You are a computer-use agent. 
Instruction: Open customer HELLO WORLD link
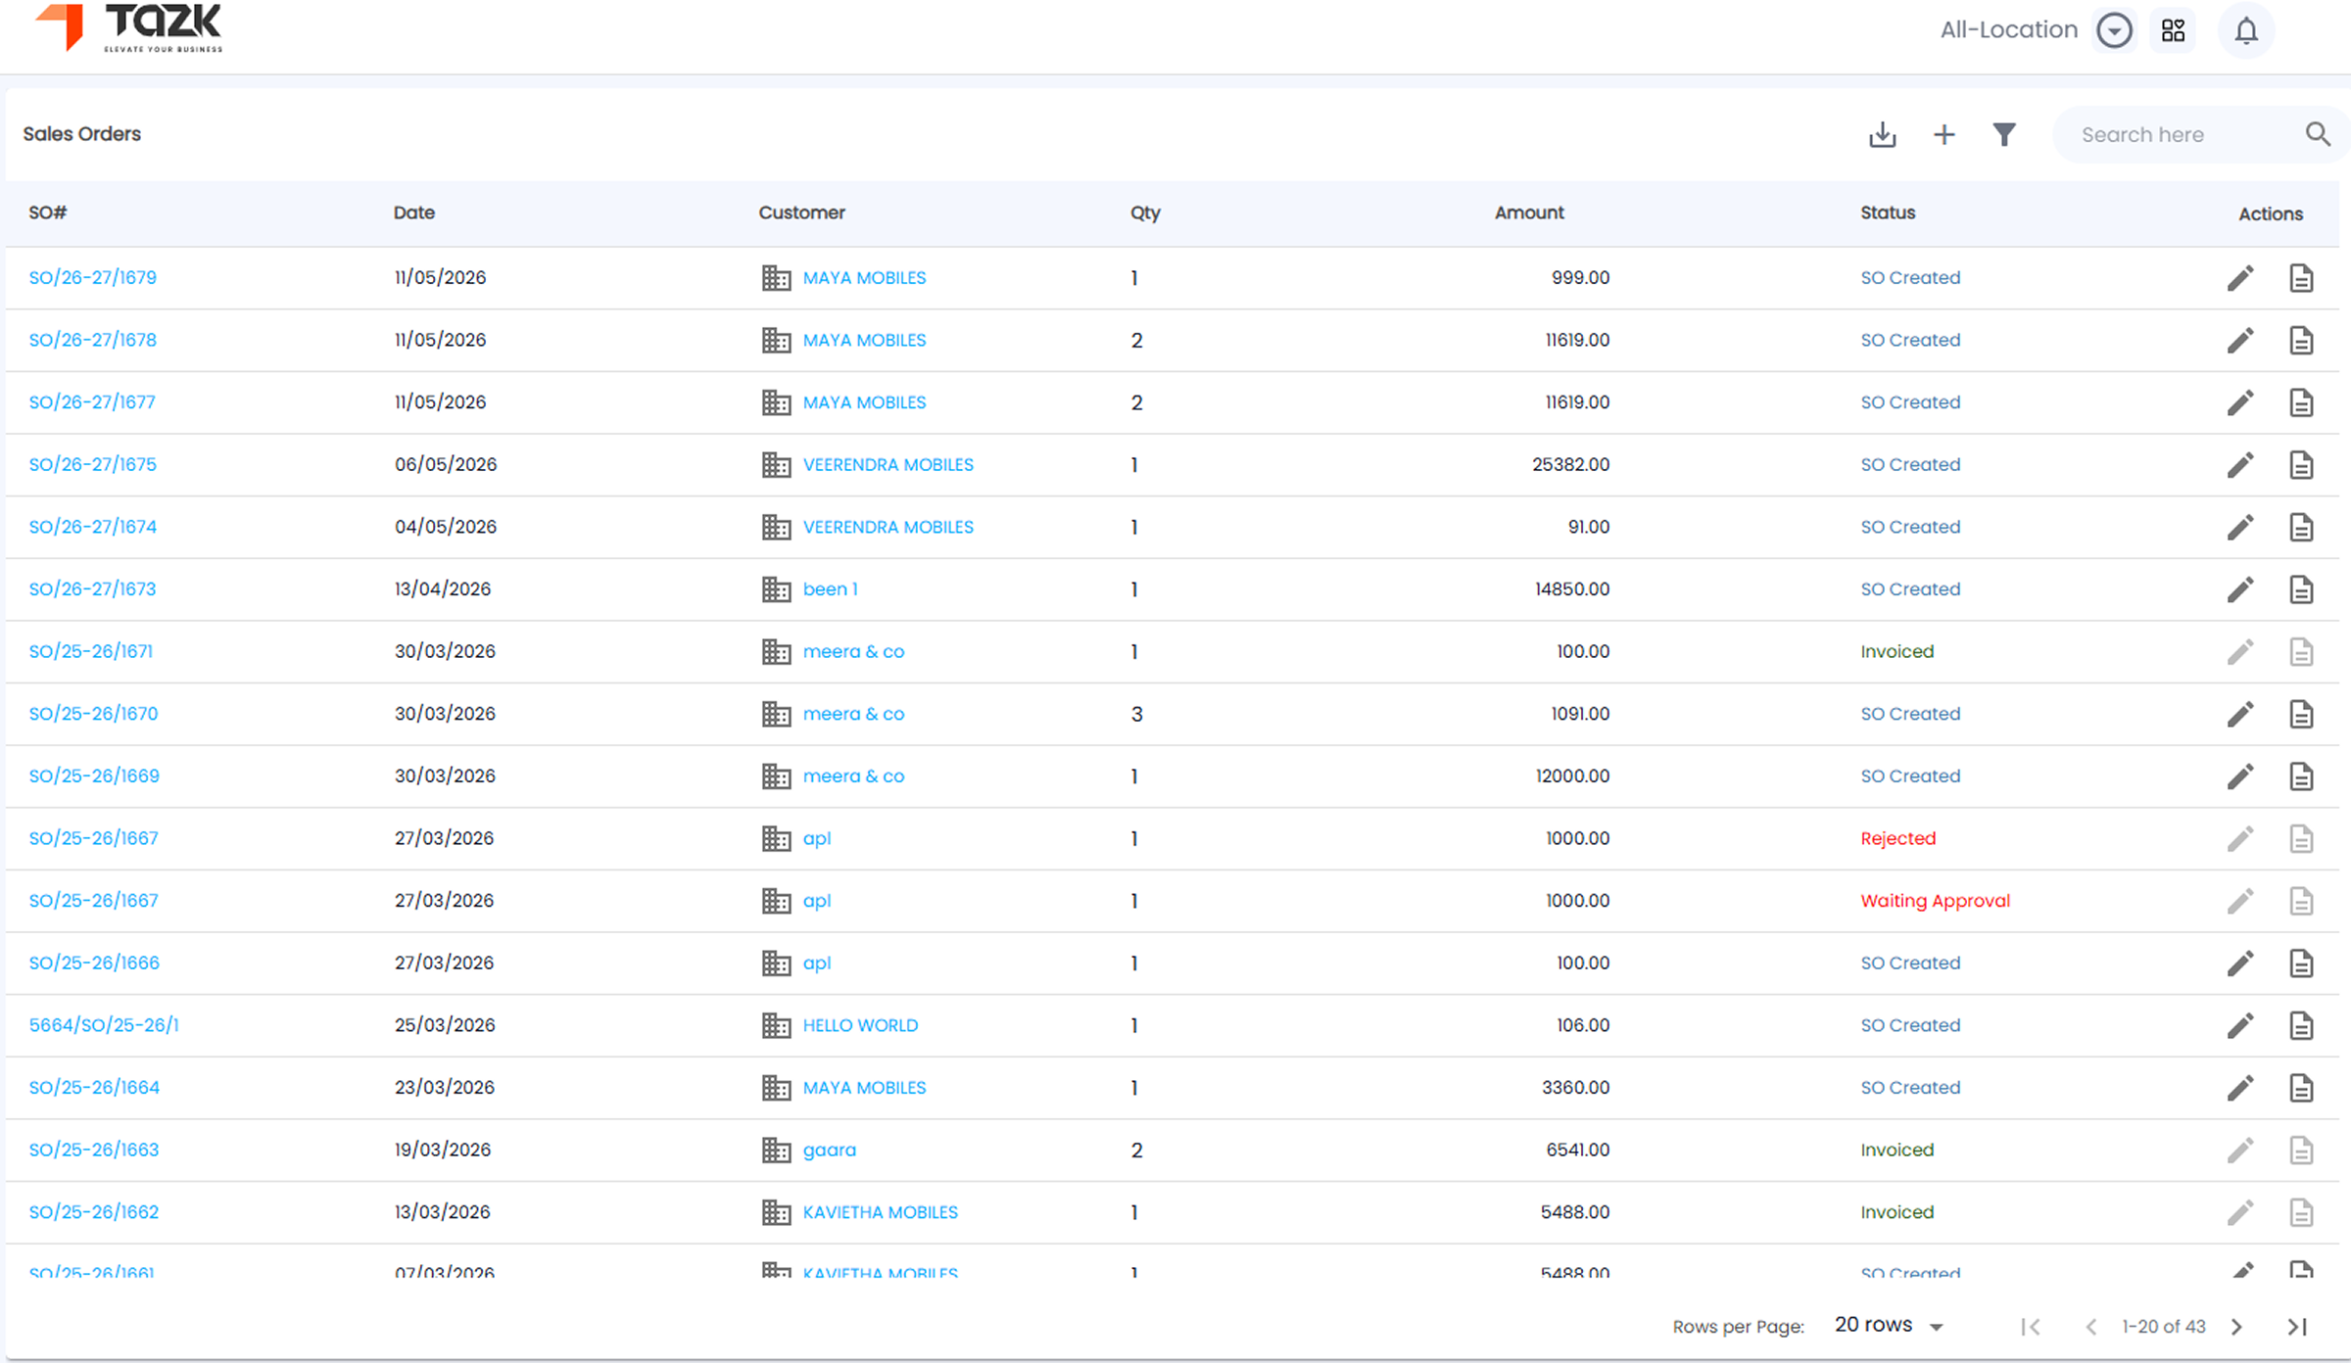pyautogui.click(x=860, y=1025)
